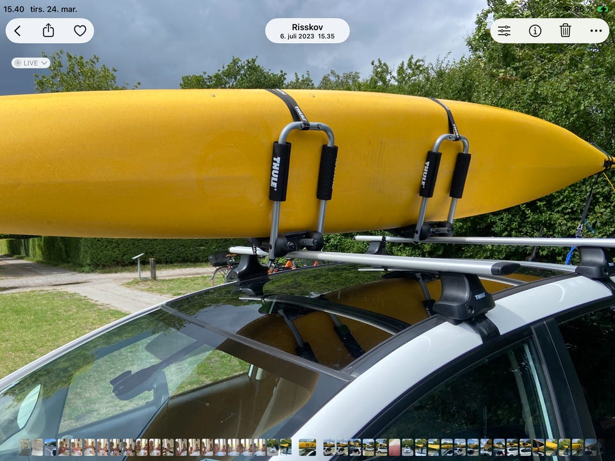Tap the date 6. juli 2023 label
This screenshot has width=615, height=461.
307,37
